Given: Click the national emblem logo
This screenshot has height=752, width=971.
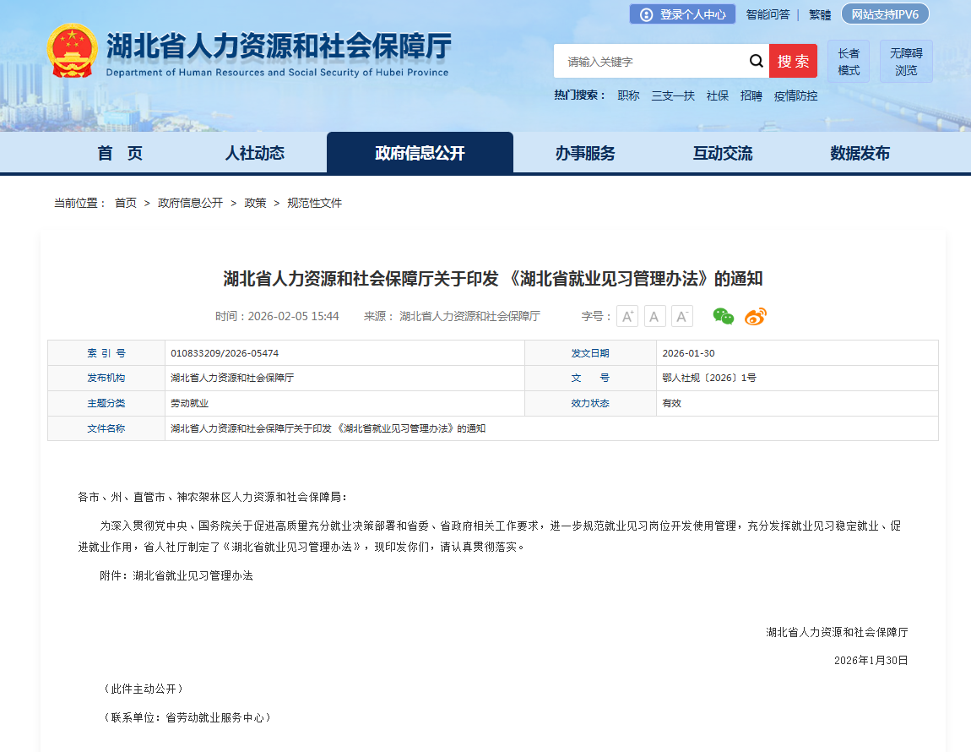Looking at the screenshot, I should point(72,52).
